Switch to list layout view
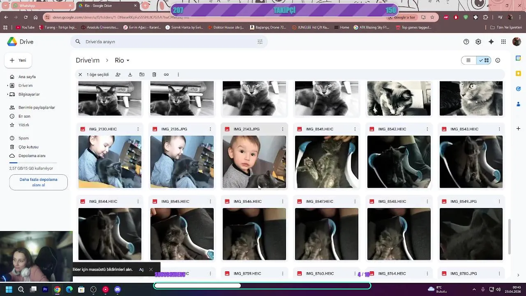 [x=468, y=60]
